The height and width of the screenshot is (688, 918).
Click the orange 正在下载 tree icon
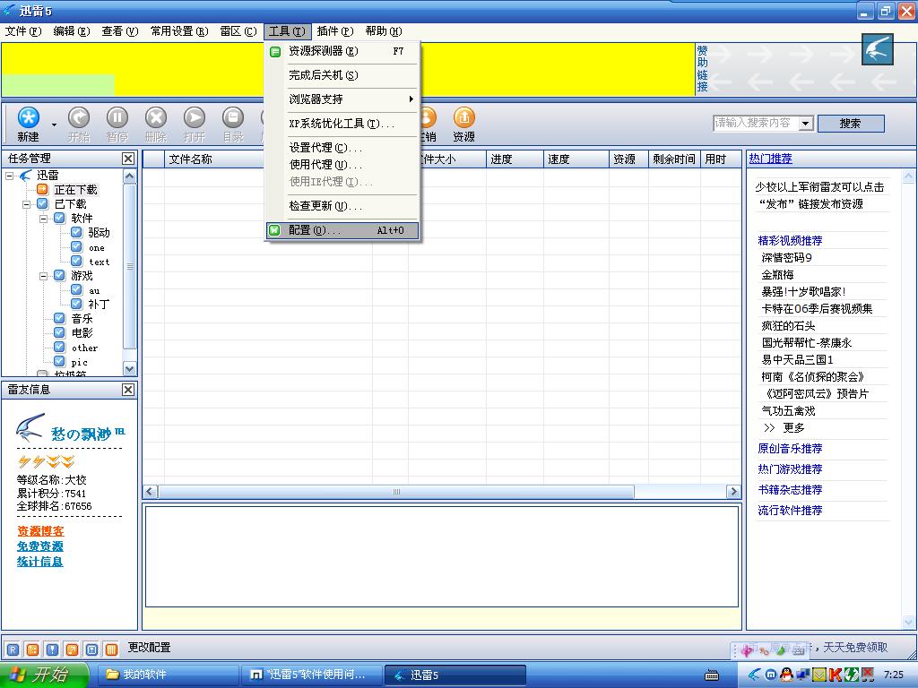pos(42,189)
